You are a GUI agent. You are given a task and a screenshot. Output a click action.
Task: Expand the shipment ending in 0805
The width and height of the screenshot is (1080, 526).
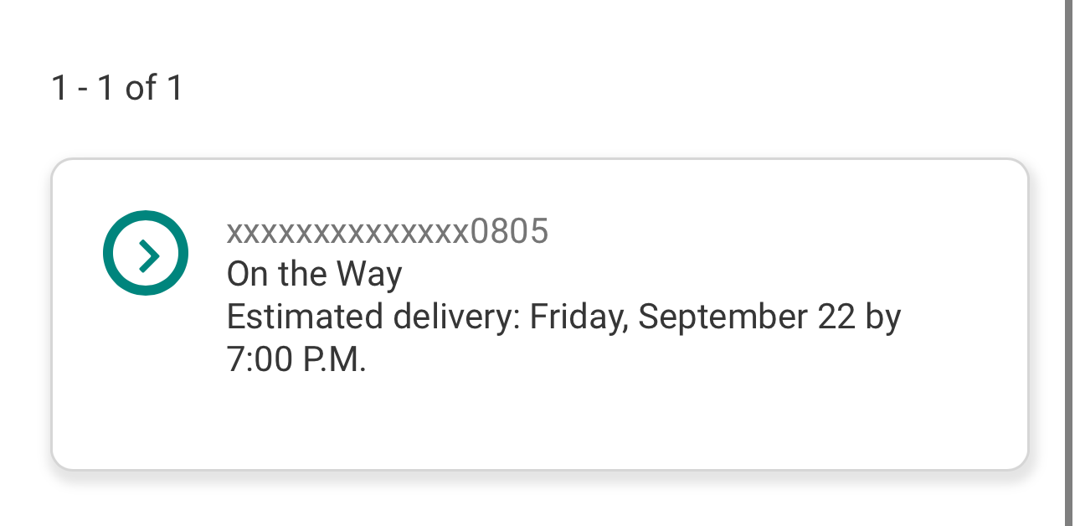pyautogui.click(x=539, y=313)
